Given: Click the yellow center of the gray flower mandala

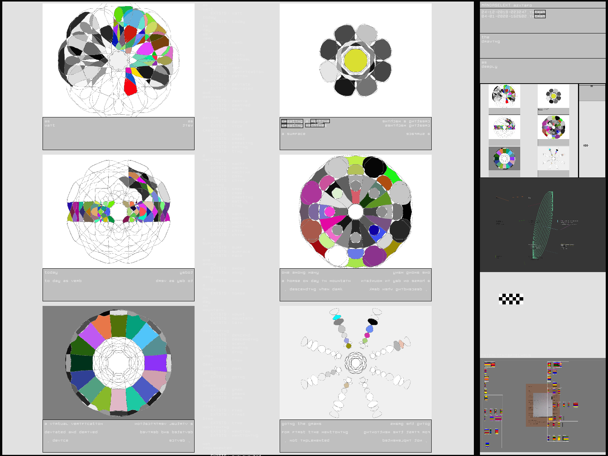Looking at the screenshot, I should point(355,60).
